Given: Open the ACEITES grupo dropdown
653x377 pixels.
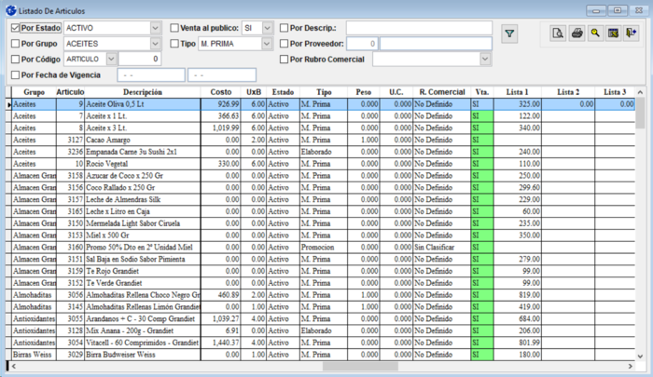Looking at the screenshot, I should pyautogui.click(x=155, y=44).
